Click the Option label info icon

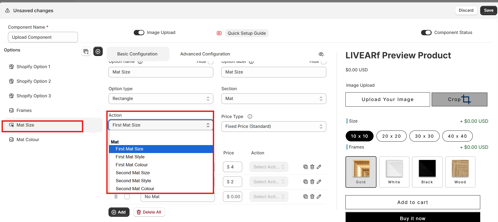251,62
